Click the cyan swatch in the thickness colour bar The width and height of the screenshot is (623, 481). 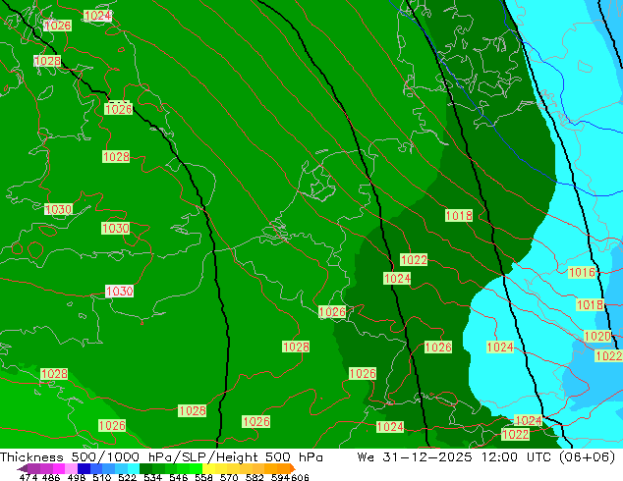[x=134, y=468]
